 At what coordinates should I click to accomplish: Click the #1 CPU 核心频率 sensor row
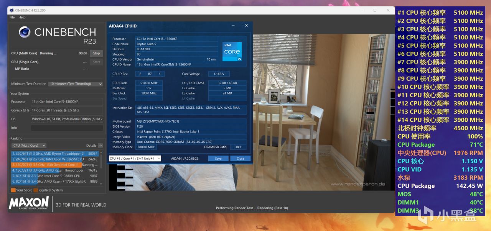440,13
